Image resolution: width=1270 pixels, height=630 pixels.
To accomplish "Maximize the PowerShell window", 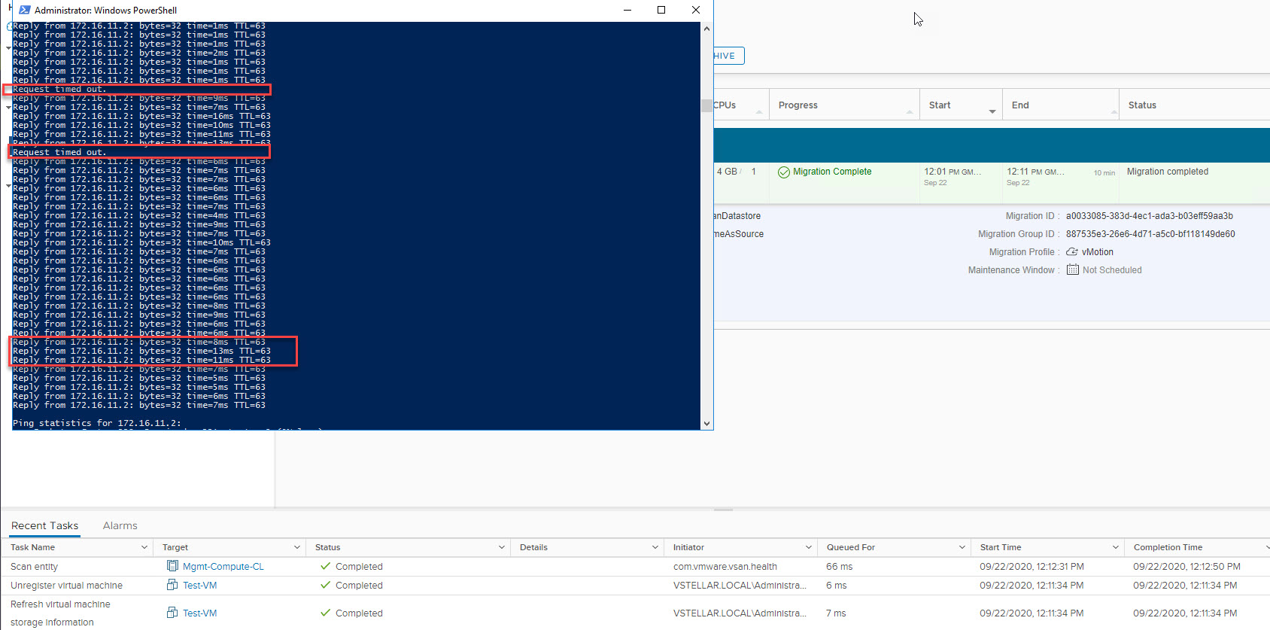I will [661, 10].
